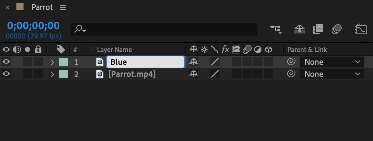Toggle the Shy switch on Parrot.mp4 layer
373x141 pixels.
pos(194,74)
